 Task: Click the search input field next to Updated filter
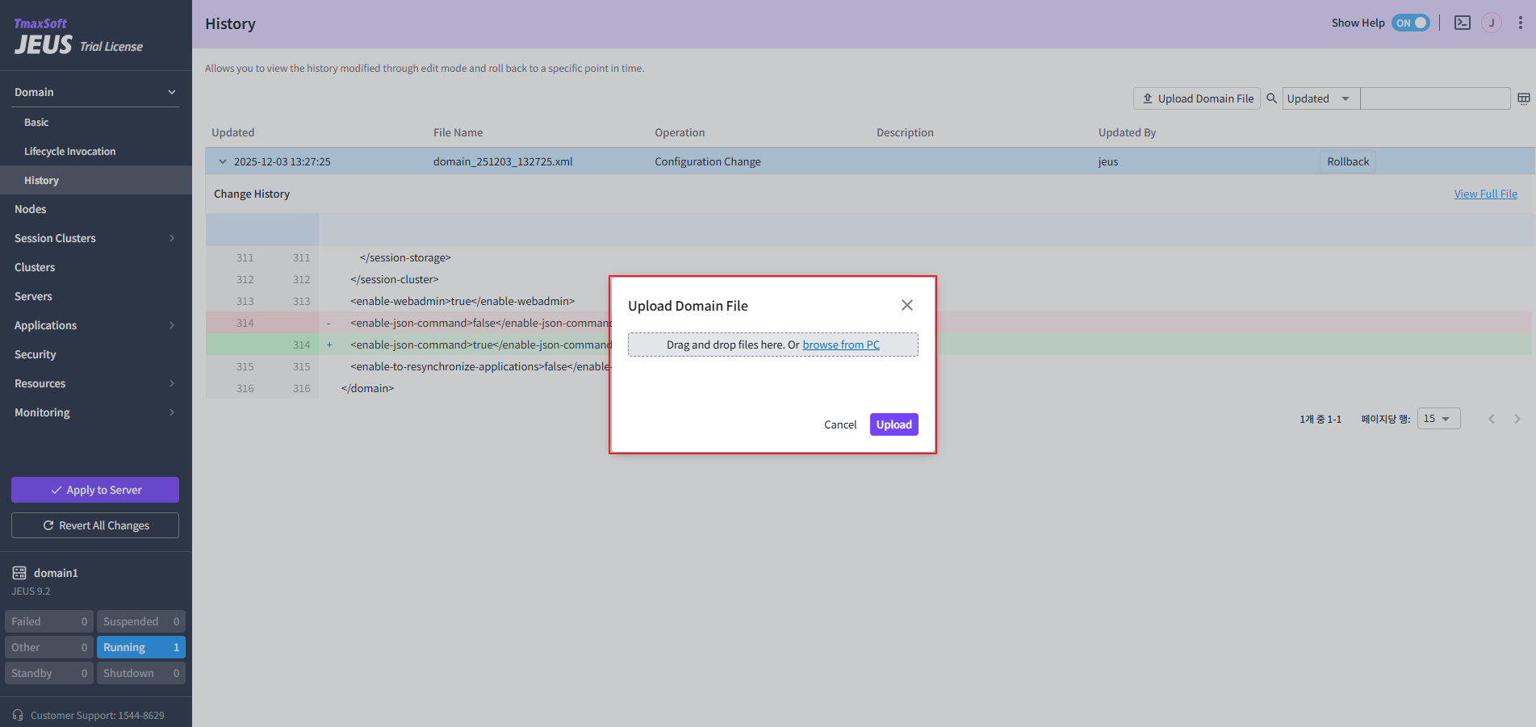click(1436, 98)
